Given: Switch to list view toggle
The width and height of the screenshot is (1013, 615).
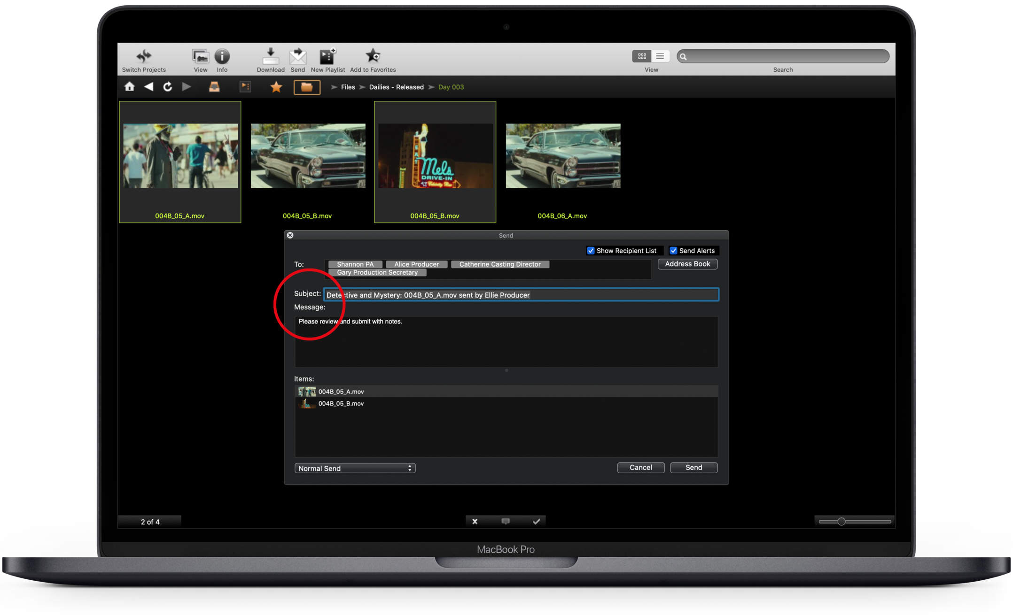Looking at the screenshot, I should tap(660, 56).
